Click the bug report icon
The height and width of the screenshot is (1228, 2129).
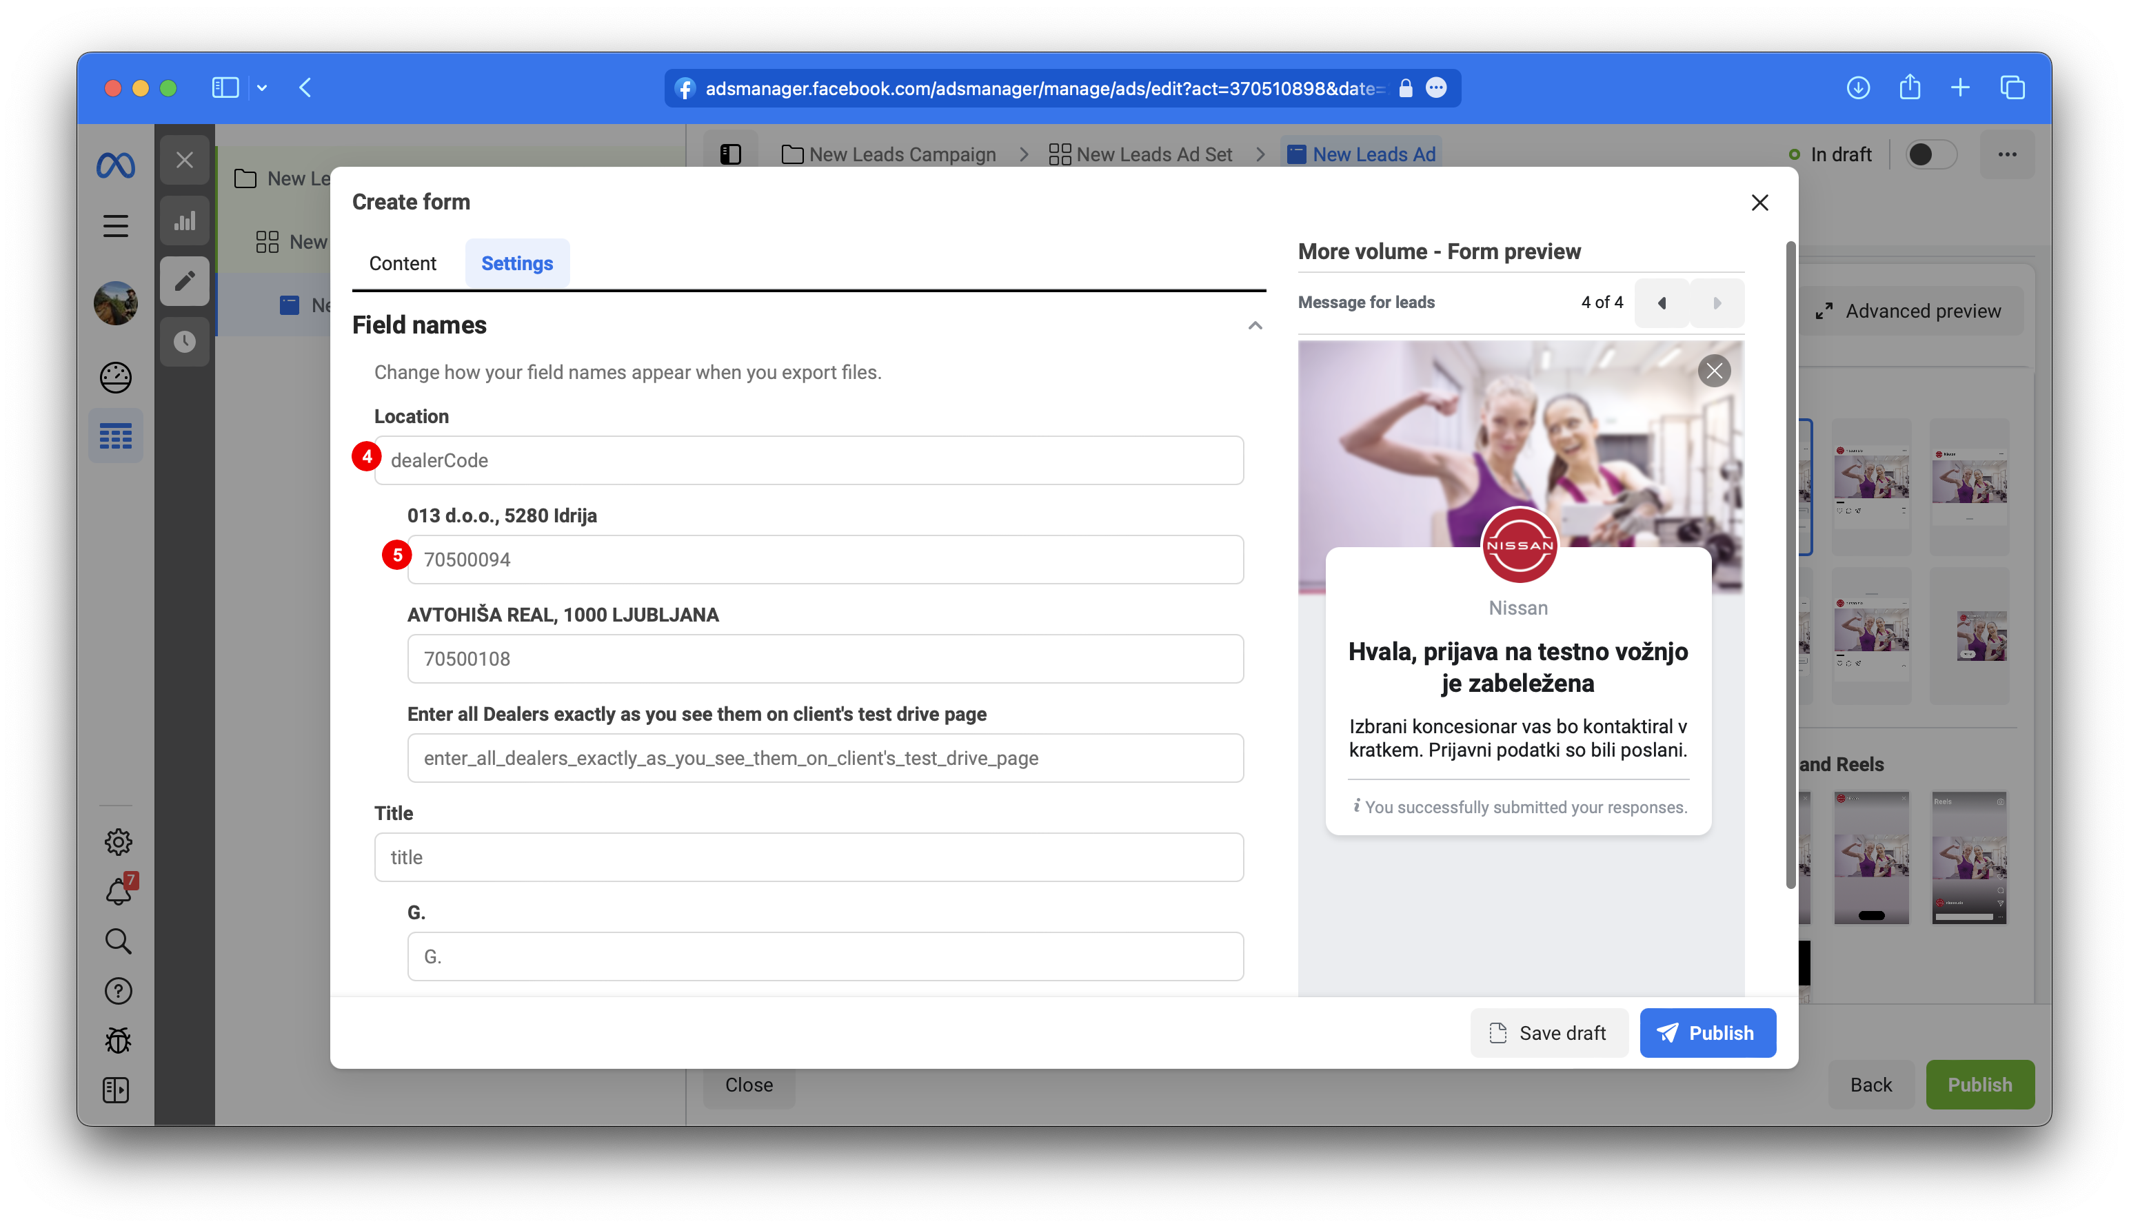point(118,1040)
